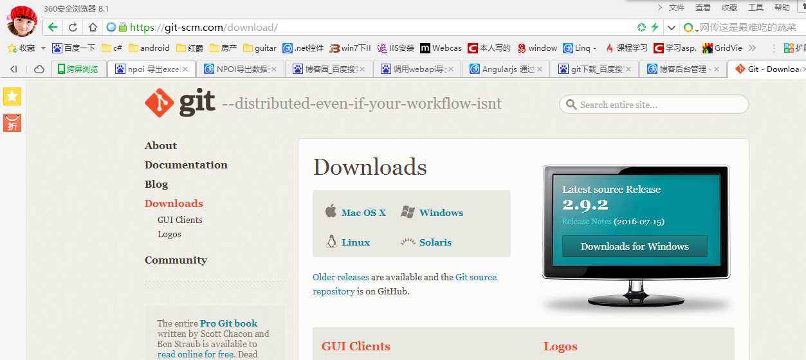
Task: Close the npoi 导出excel tab
Action: [x=186, y=69]
